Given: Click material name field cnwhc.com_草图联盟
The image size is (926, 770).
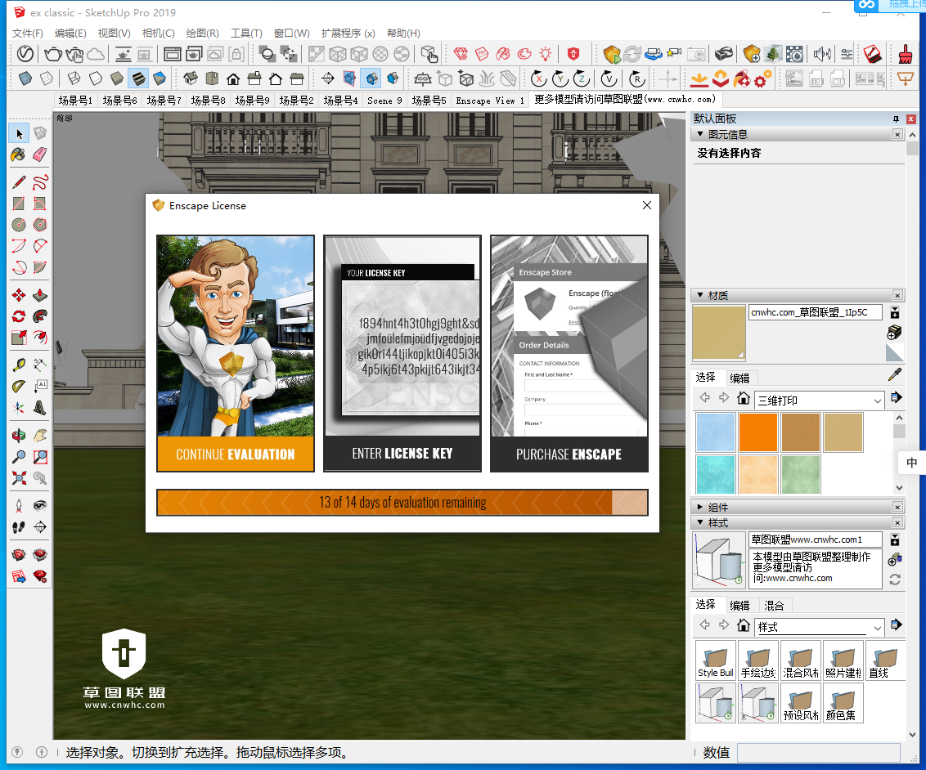Looking at the screenshot, I should (x=816, y=312).
